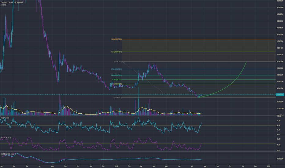The height and width of the screenshot is (168, 285).
Task: Click the 80.00 level on Stoch scale
Action: coord(279,139)
